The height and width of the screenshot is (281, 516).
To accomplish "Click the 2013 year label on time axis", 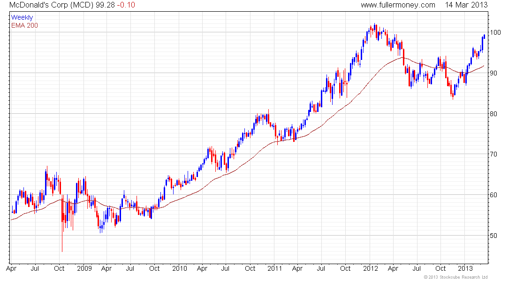I will (x=466, y=268).
